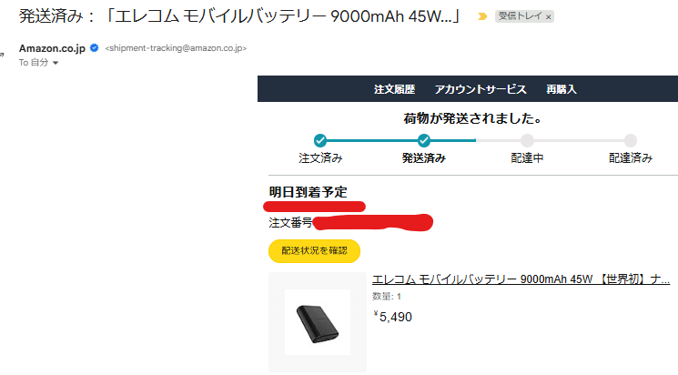This screenshot has width=678, height=375.
Task: Click the ¥5,490 price text
Action: click(394, 317)
